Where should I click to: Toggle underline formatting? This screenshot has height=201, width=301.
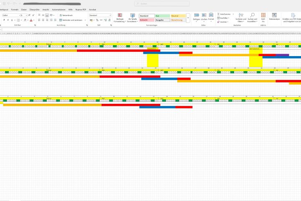(x=13, y=20)
